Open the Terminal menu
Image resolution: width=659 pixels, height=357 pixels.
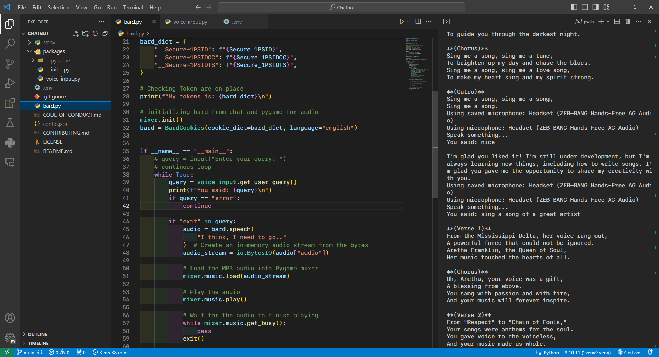133,7
